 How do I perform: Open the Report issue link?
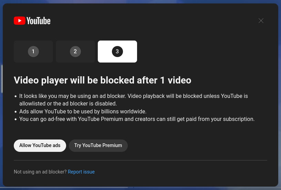click(81, 172)
